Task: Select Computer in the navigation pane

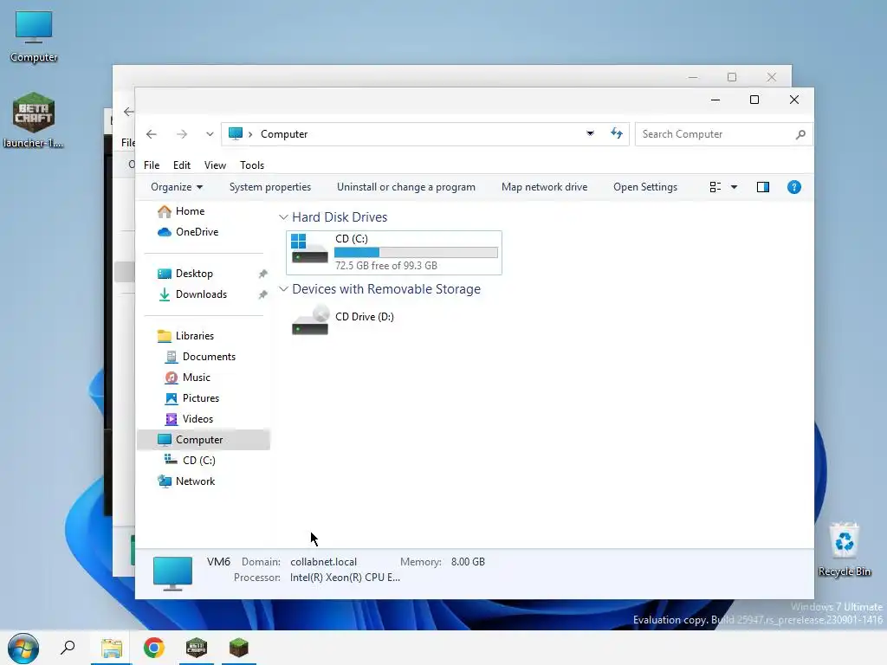Action: (x=204, y=440)
